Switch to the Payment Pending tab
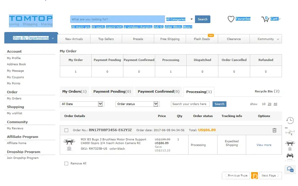The image size is (298, 186). tap(112, 91)
